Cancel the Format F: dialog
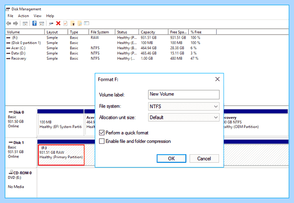This screenshot has height=203, width=294. tap(204, 159)
